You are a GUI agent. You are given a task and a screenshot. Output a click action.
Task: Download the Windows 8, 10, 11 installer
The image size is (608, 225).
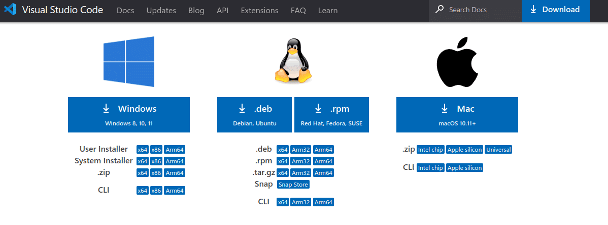(x=129, y=115)
